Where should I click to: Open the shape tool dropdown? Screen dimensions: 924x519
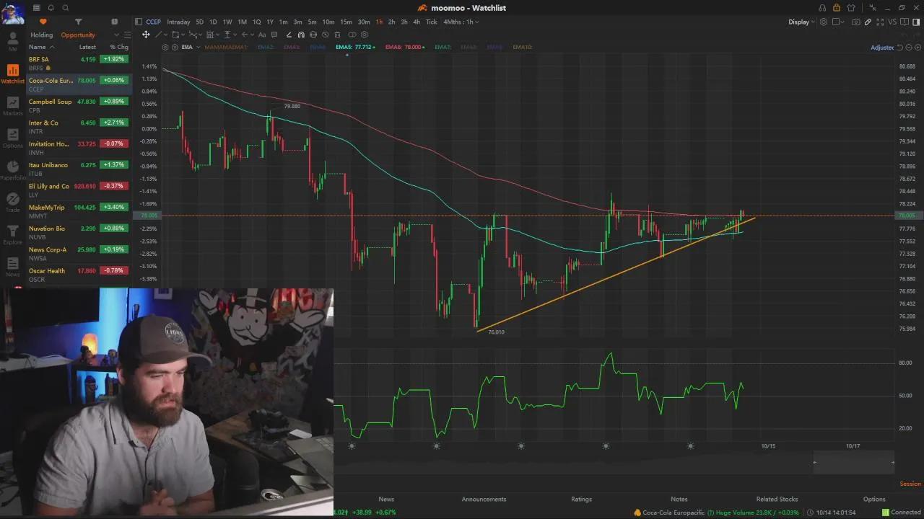(183, 35)
